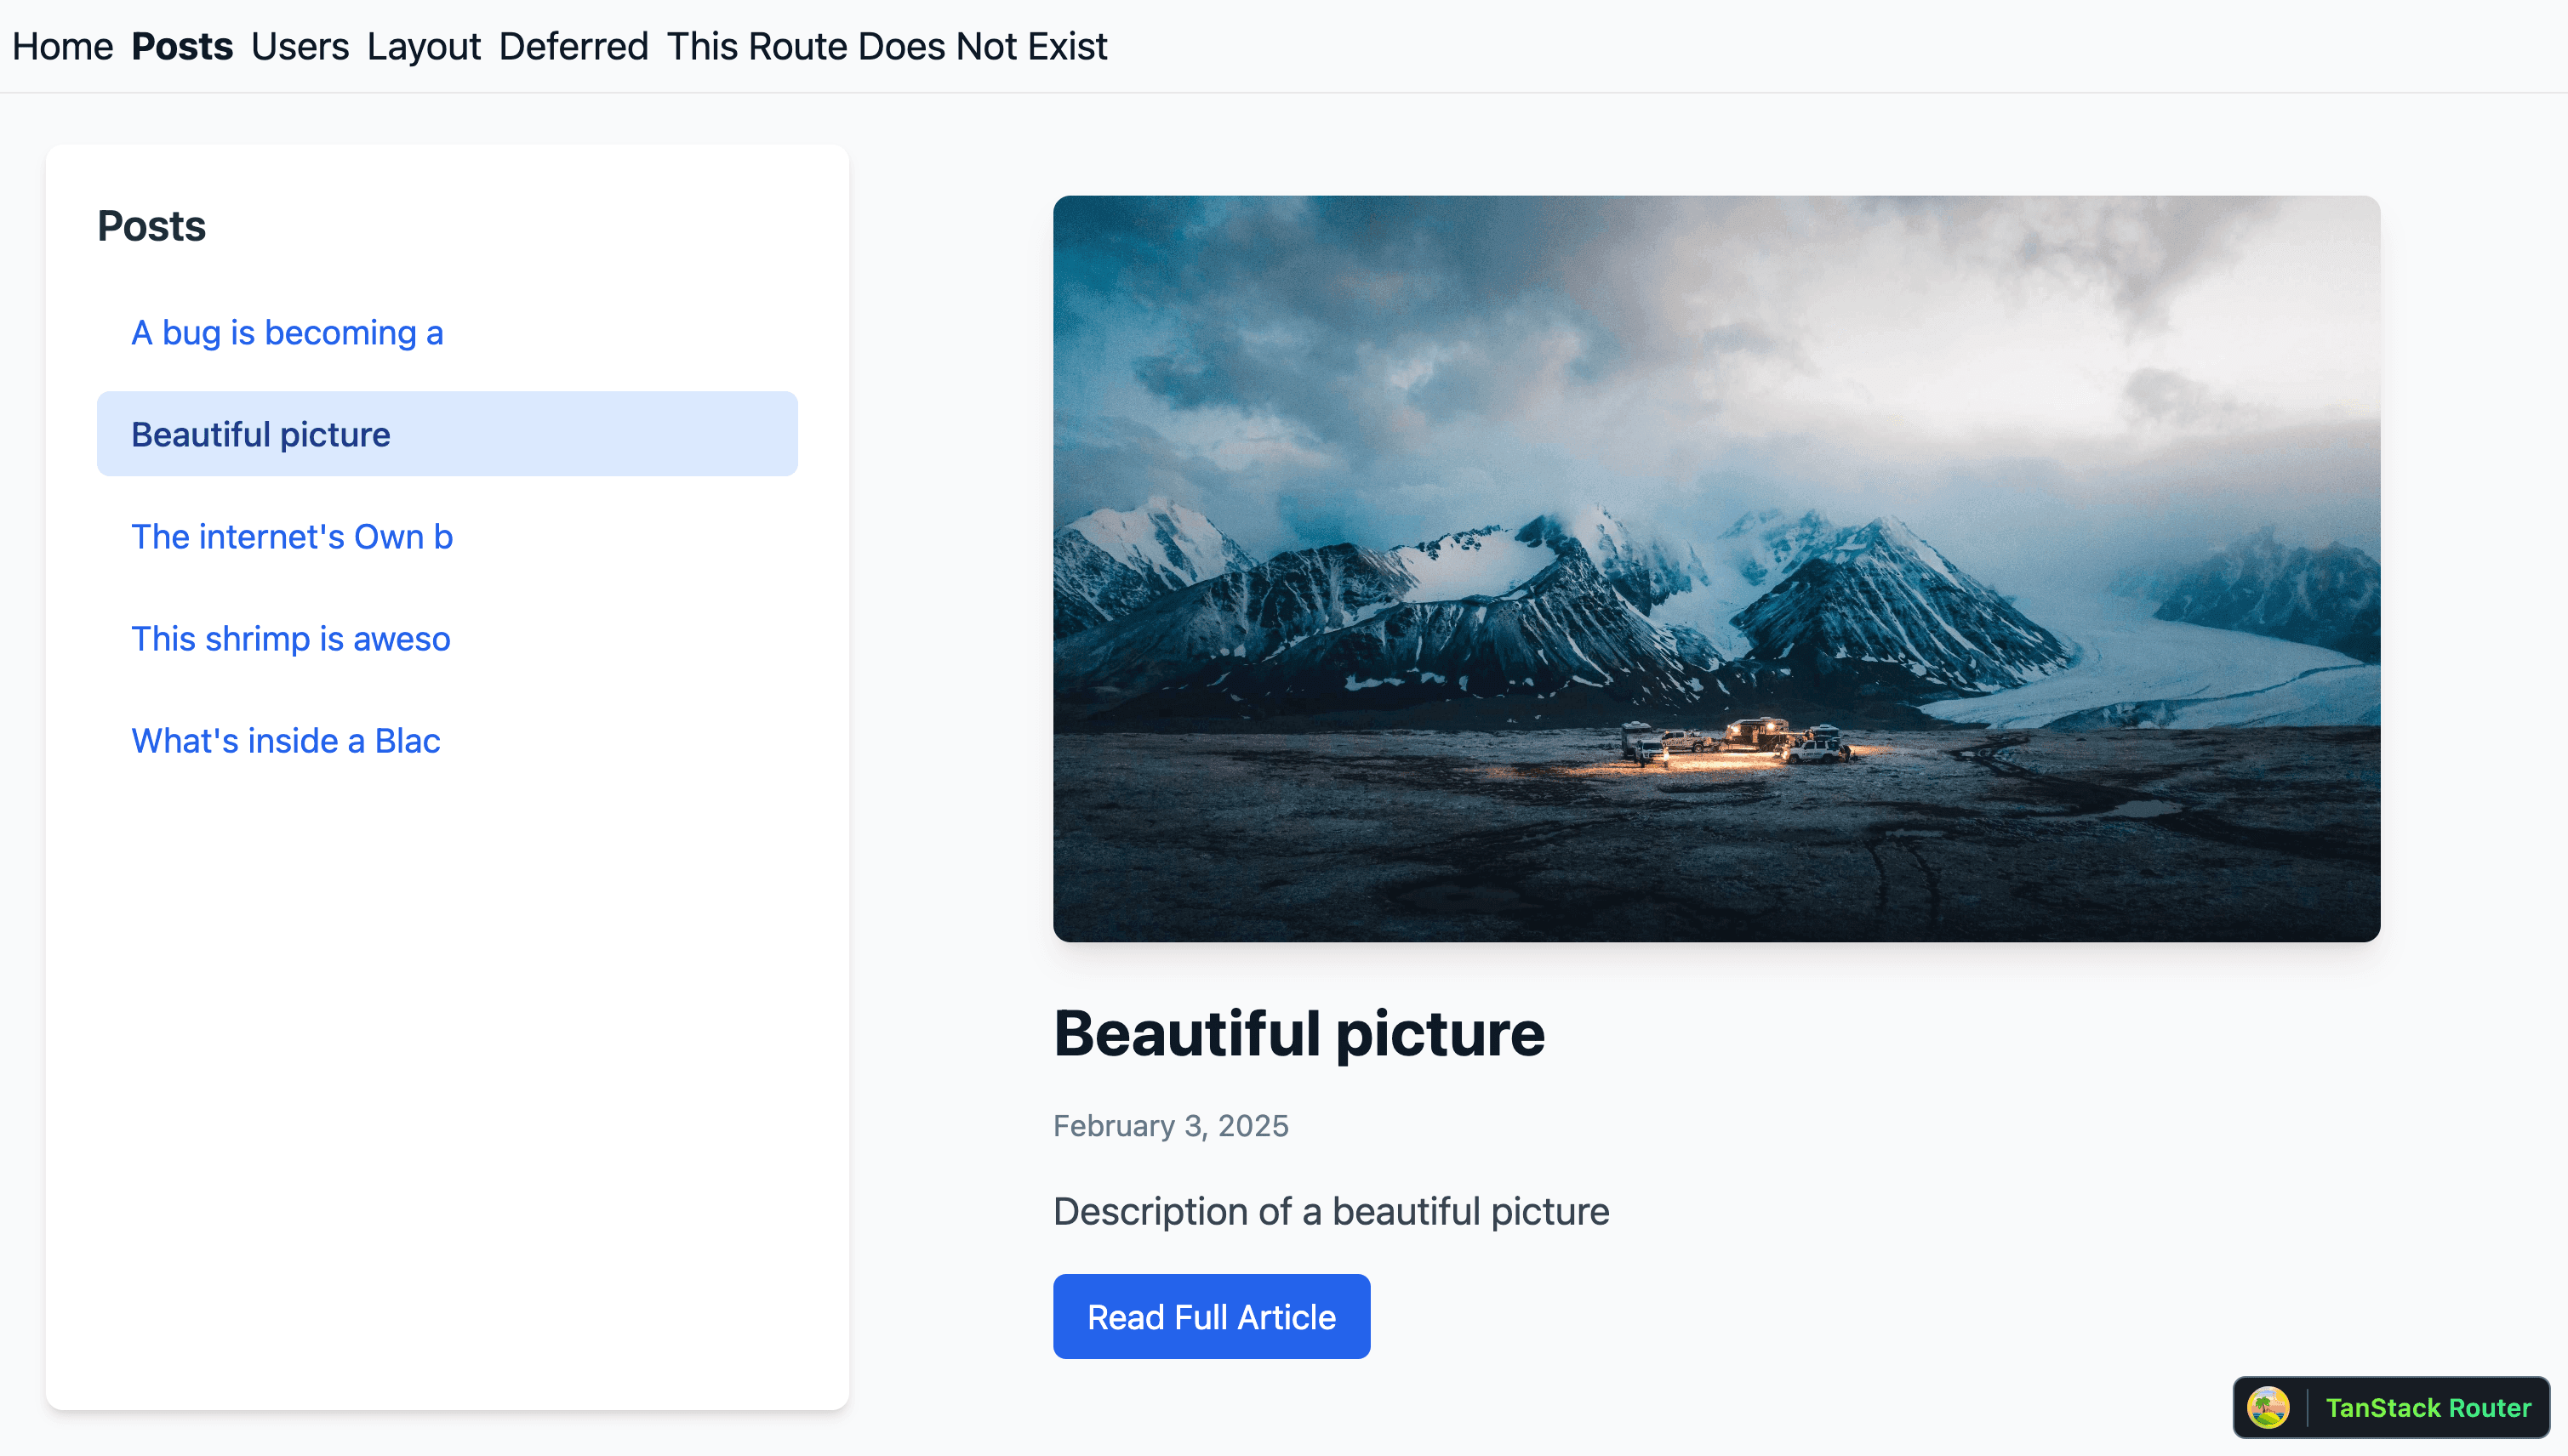Click the Read Full Article button
The image size is (2568, 1456).
coord(1212,1316)
